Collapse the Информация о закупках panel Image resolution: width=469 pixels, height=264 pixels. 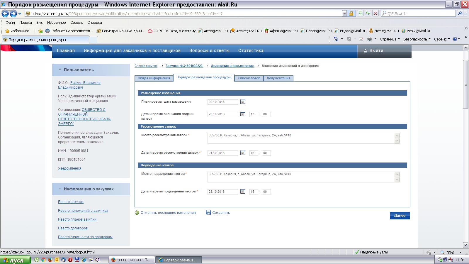(x=60, y=189)
